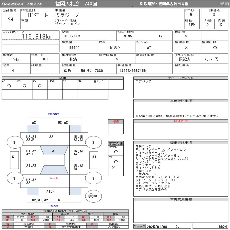Image resolution: width=230 pixels, height=230 pixels.
Task: Click the grade text "ジーノ 5ドア"
Action: click(68, 24)
